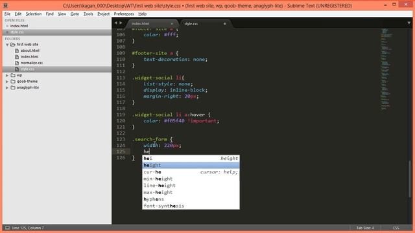This screenshot has height=233, width=415.
Task: Open the Tools menu
Action: (88, 14)
